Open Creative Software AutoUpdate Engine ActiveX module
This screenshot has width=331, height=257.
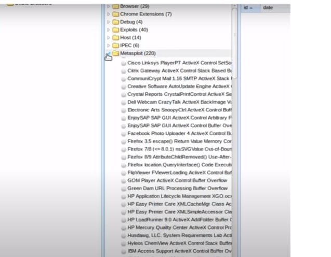[179, 87]
